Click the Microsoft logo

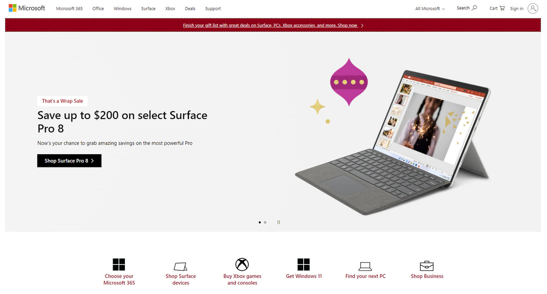tap(27, 8)
